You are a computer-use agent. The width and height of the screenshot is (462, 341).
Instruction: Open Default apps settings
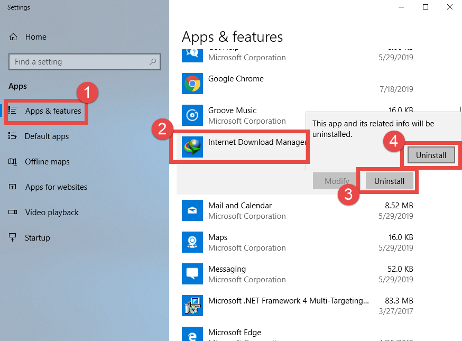[47, 136]
